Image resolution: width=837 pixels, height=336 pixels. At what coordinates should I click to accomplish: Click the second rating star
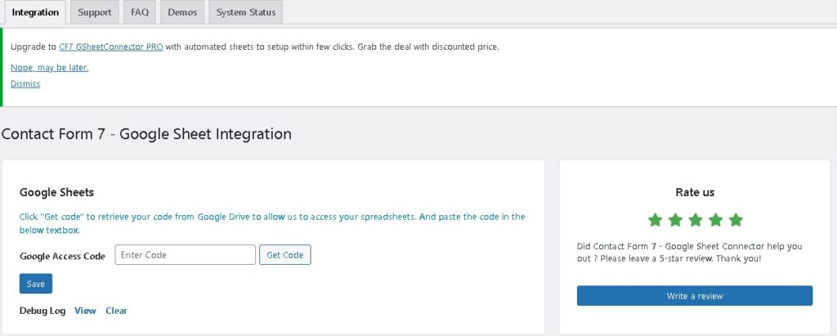click(x=675, y=220)
